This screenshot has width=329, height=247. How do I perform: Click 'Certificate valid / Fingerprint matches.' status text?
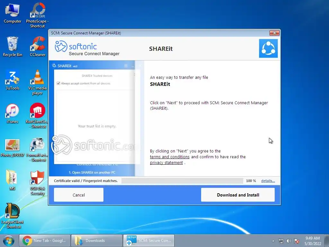tap(85, 181)
